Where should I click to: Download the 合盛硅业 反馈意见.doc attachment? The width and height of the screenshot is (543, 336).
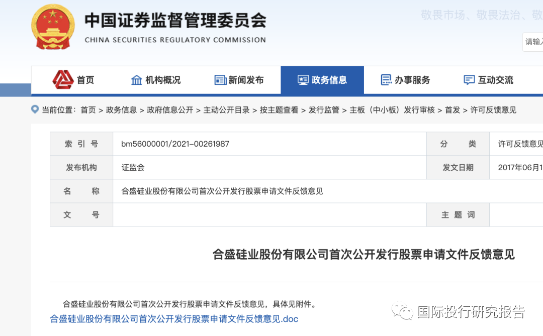[174, 319]
